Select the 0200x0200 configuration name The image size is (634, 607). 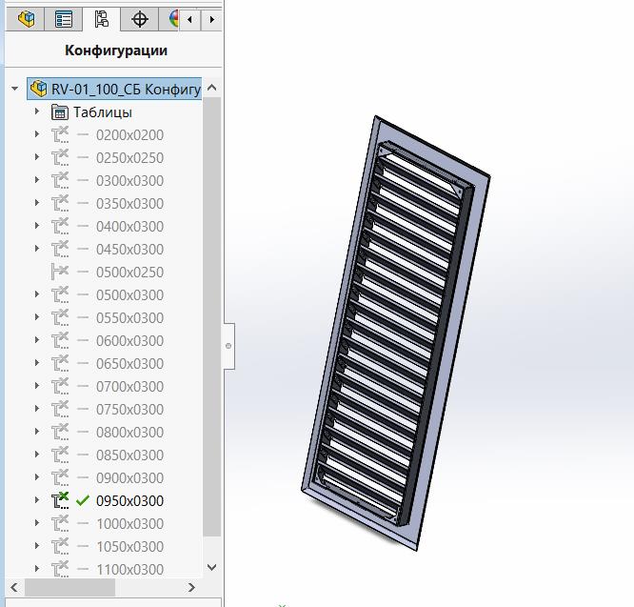(129, 135)
